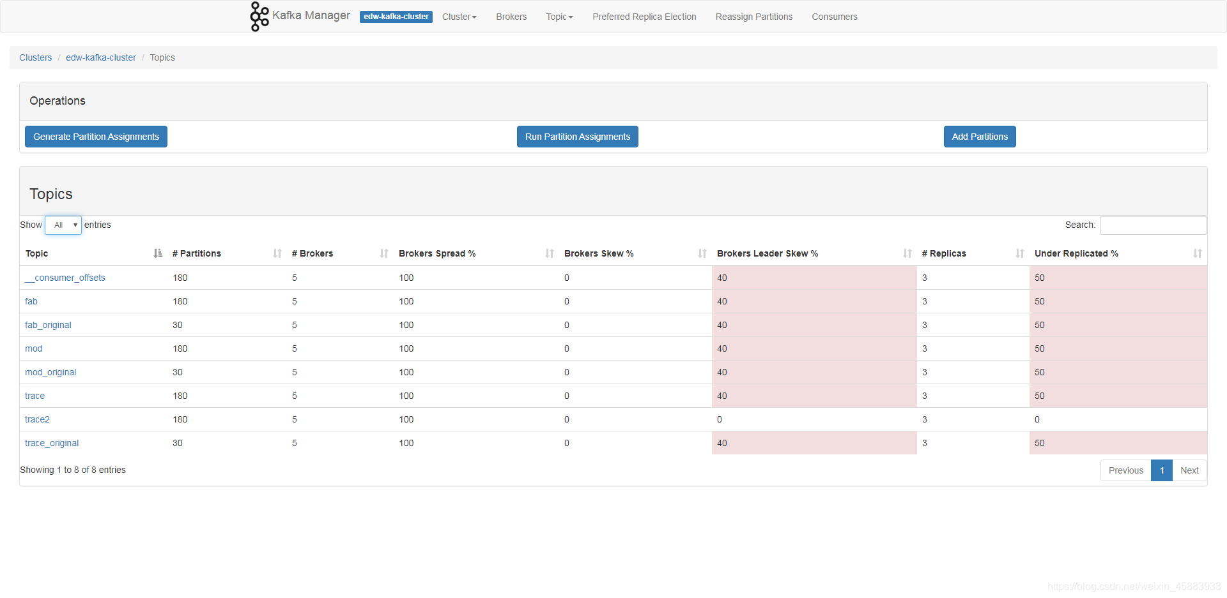Open the fab_original topic
This screenshot has width=1227, height=598.
[48, 325]
